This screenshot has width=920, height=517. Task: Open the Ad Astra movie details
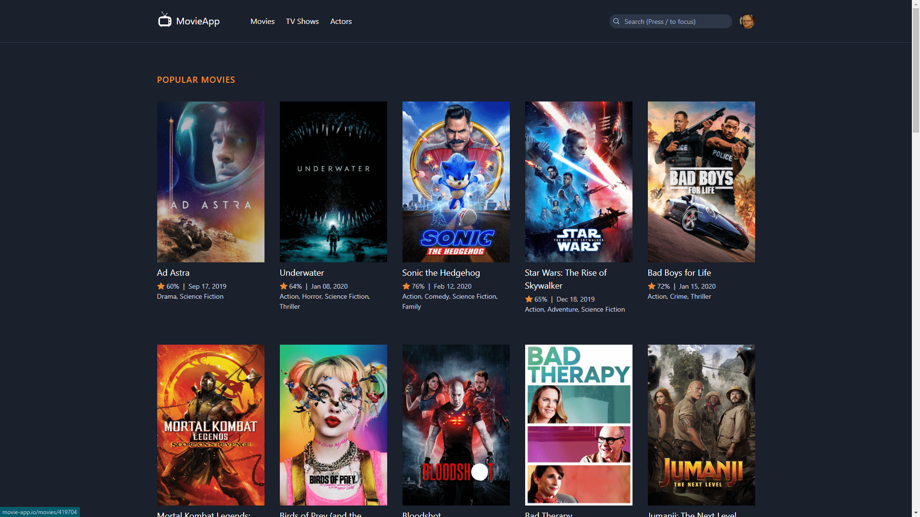[173, 272]
